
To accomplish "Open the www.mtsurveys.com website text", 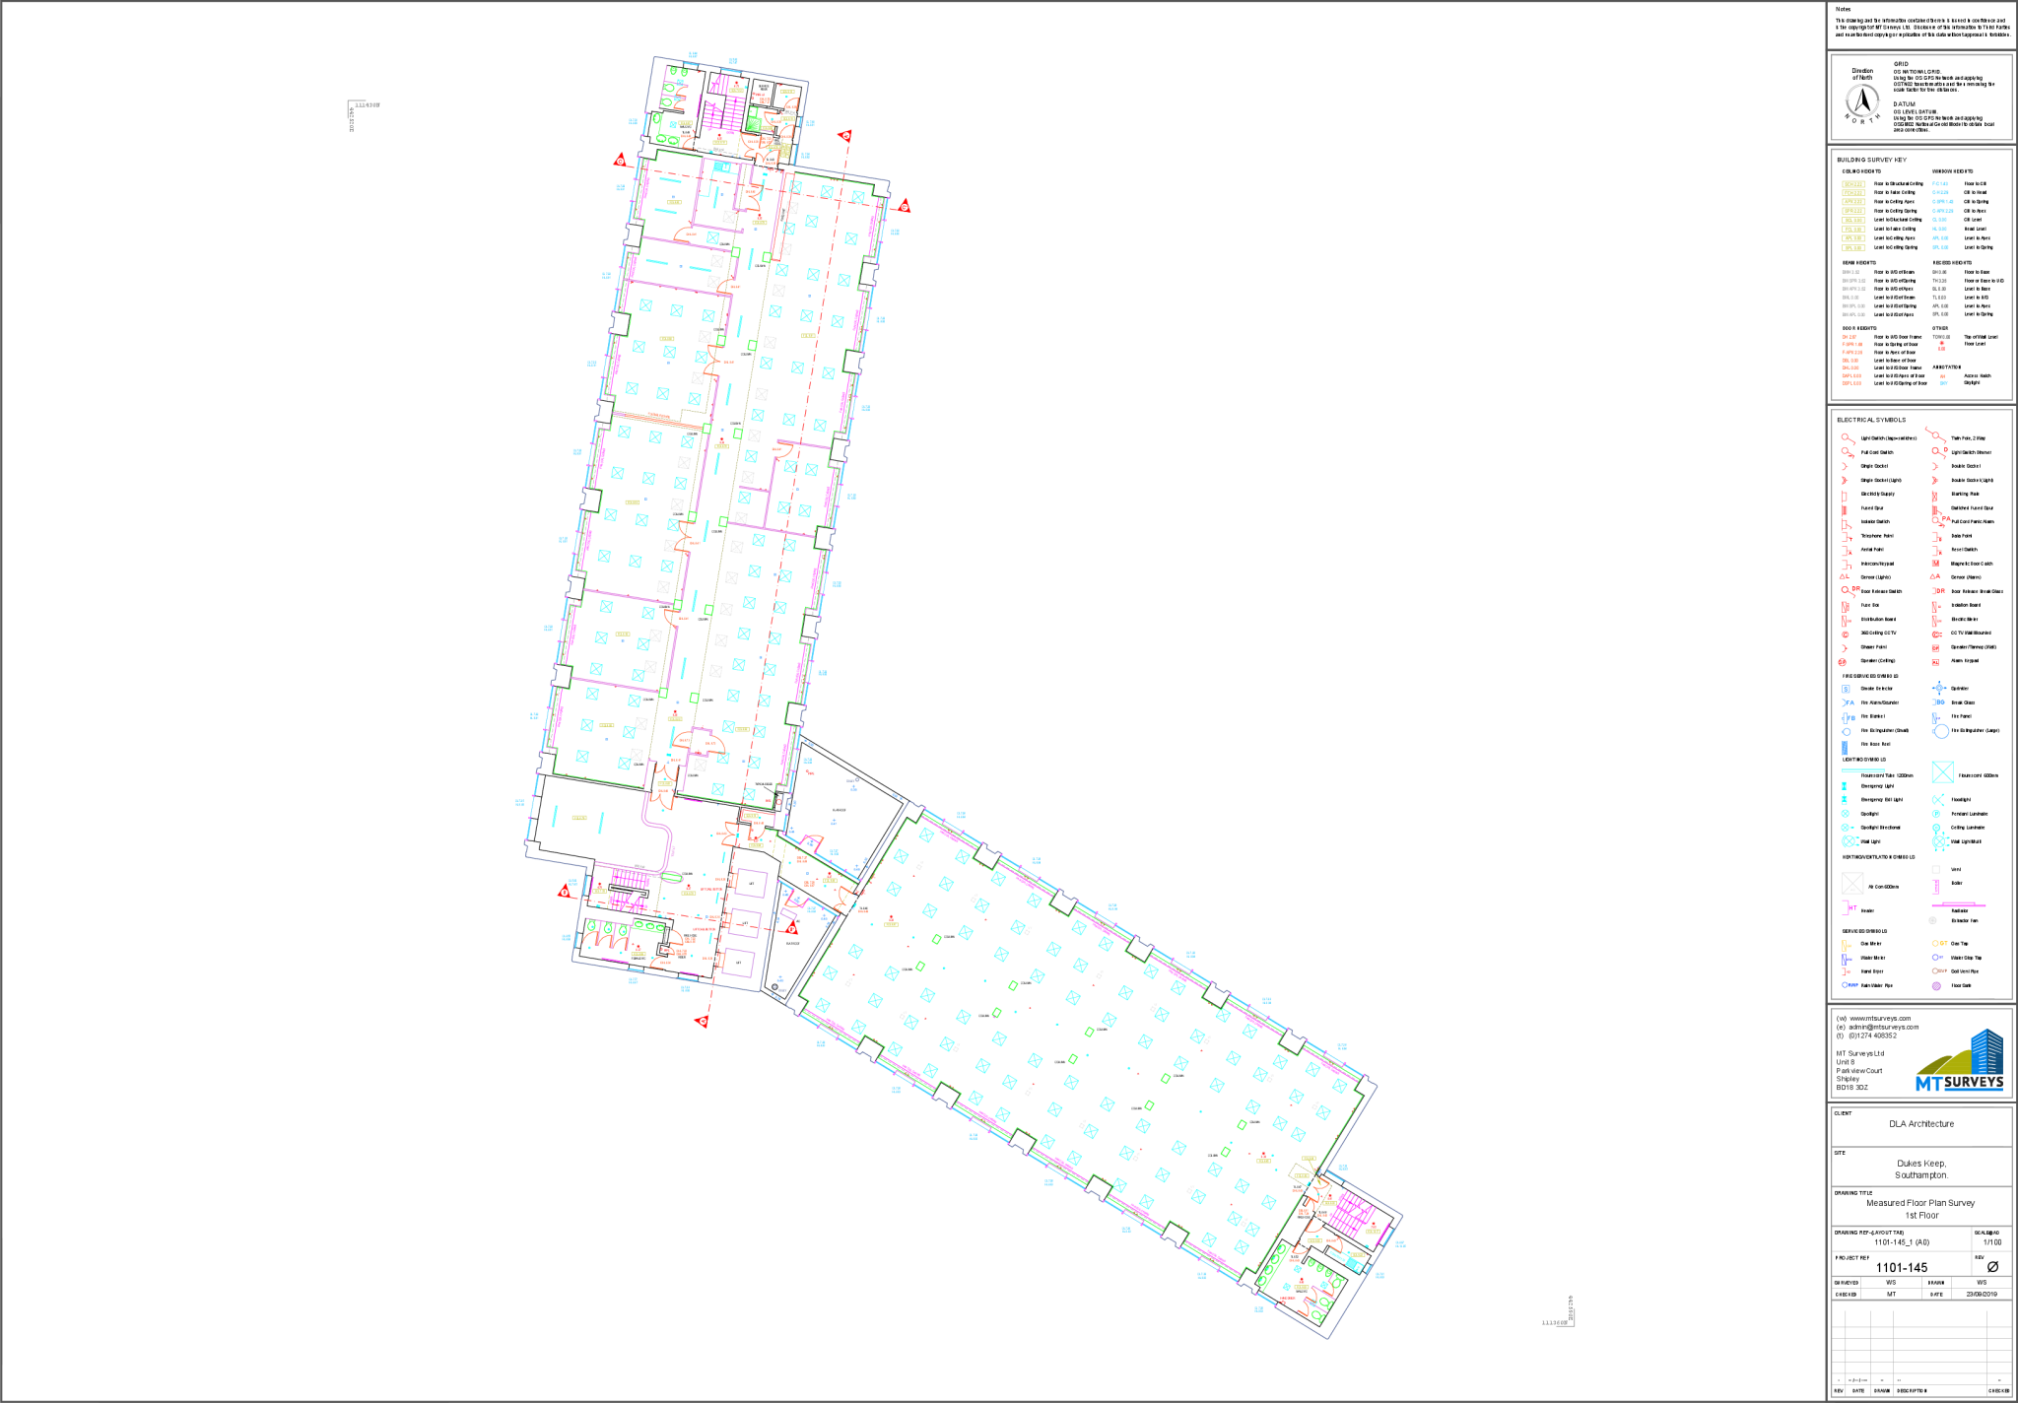I will (1879, 1019).
